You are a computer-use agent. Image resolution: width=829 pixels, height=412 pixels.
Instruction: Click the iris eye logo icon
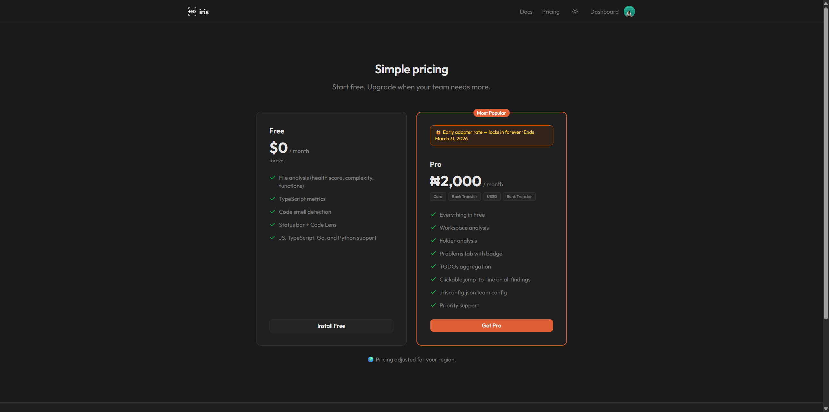(x=192, y=11)
